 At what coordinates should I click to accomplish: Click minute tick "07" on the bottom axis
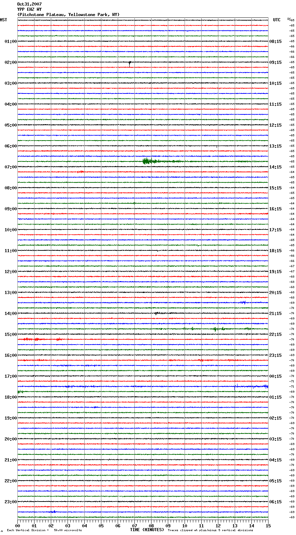pyautogui.click(x=134, y=526)
